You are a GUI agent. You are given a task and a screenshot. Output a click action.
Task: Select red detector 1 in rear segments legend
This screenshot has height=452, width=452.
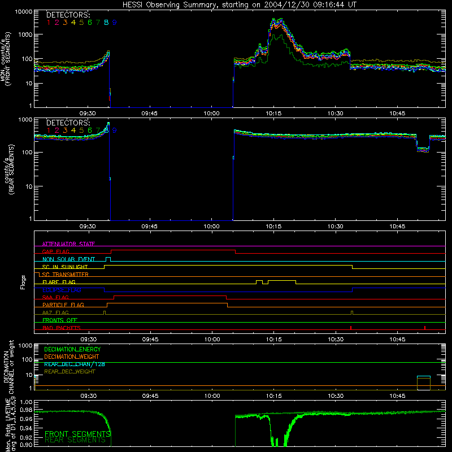tap(49, 131)
